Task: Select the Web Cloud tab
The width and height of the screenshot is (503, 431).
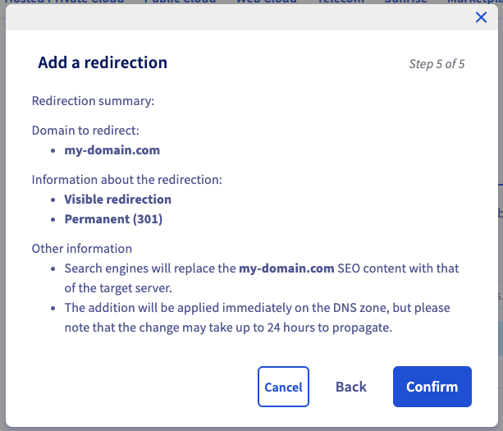Action: click(x=268, y=2)
